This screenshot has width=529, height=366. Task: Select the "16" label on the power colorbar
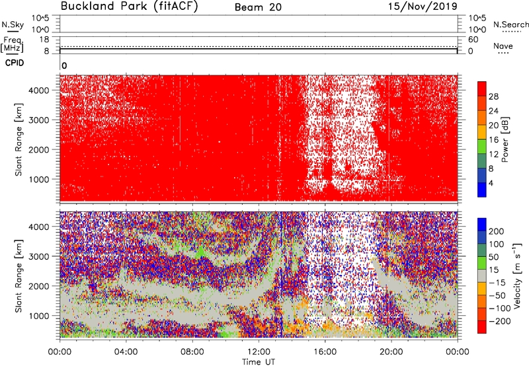(493, 140)
